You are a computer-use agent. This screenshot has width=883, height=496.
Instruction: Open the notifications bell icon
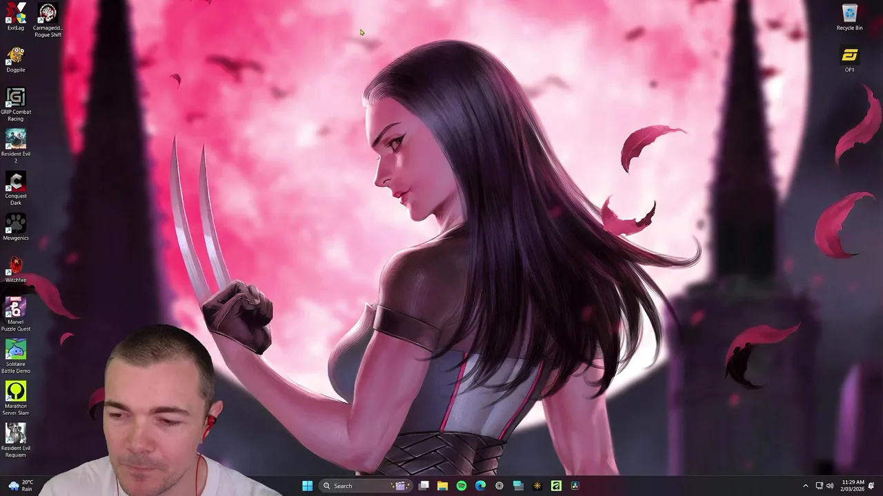[871, 486]
